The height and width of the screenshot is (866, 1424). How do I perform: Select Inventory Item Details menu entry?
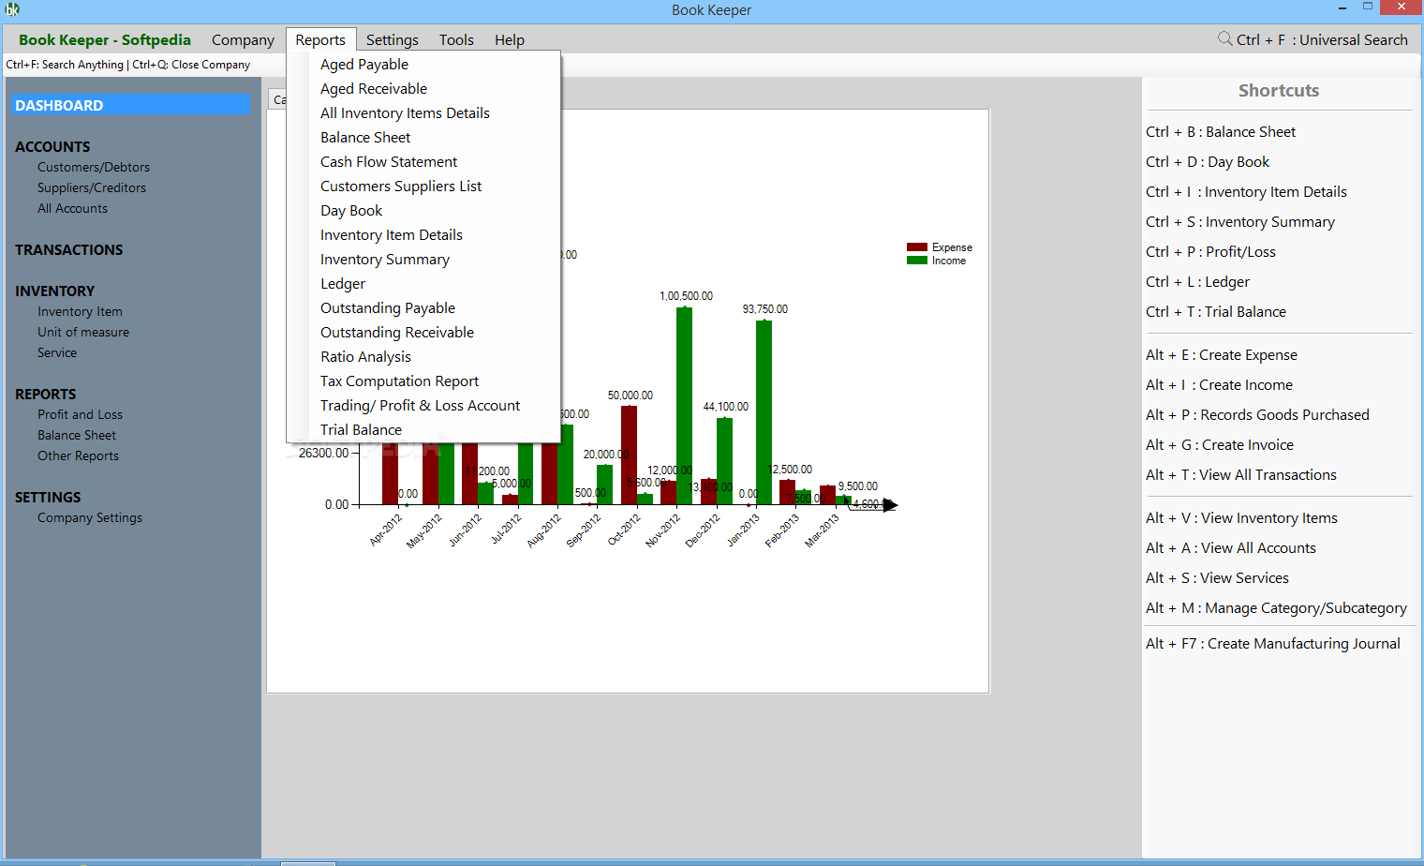tap(392, 234)
